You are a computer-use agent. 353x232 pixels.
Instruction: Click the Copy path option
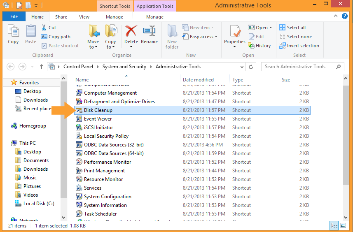click(x=56, y=37)
